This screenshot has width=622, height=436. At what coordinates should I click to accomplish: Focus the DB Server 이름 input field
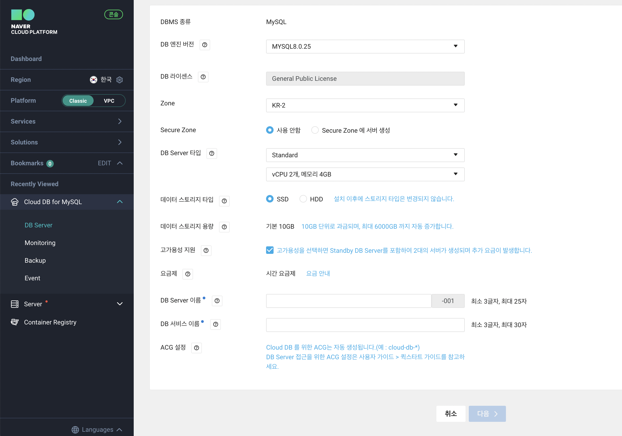(x=349, y=301)
